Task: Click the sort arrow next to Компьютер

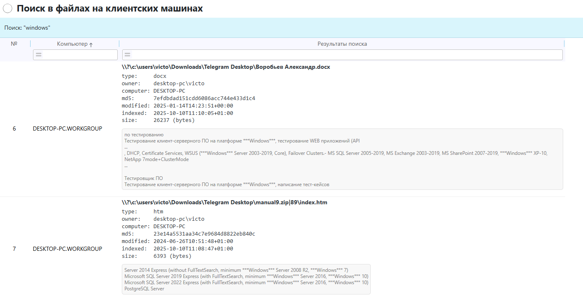Action: click(91, 44)
